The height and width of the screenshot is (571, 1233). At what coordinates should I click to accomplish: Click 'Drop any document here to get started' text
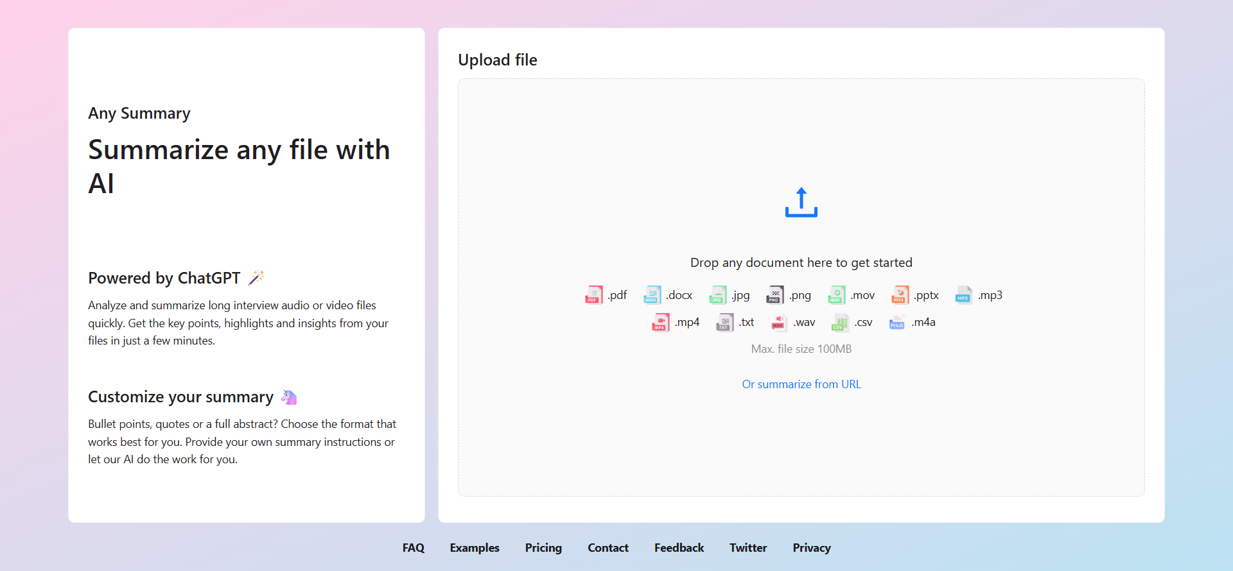tap(801, 262)
